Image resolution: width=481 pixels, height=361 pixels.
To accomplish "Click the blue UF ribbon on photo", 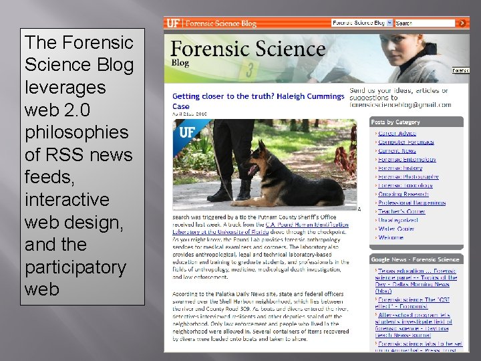I will [188, 133].
